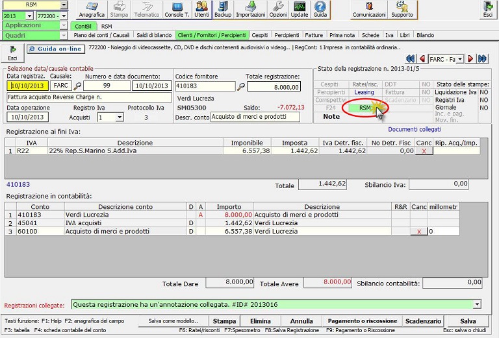
Task: Open the Registro Iva Acquisti dropdown
Action: point(120,117)
